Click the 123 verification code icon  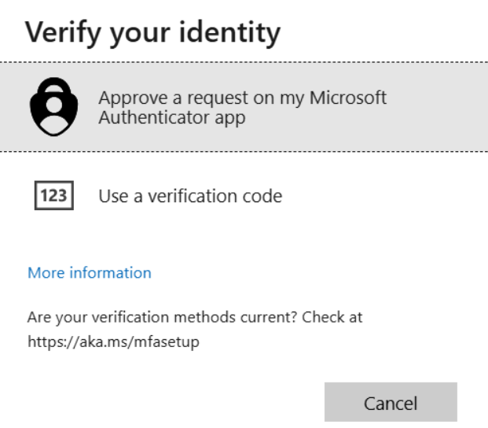(x=54, y=195)
